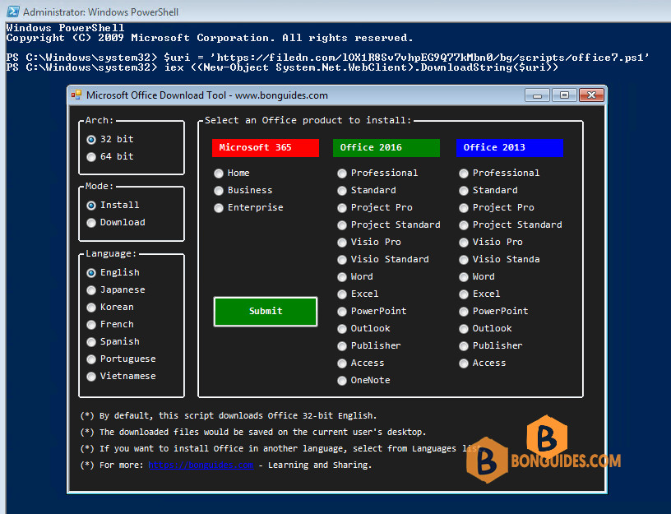The height and width of the screenshot is (514, 671).
Task: Click the green Submit button
Action: coord(266,312)
